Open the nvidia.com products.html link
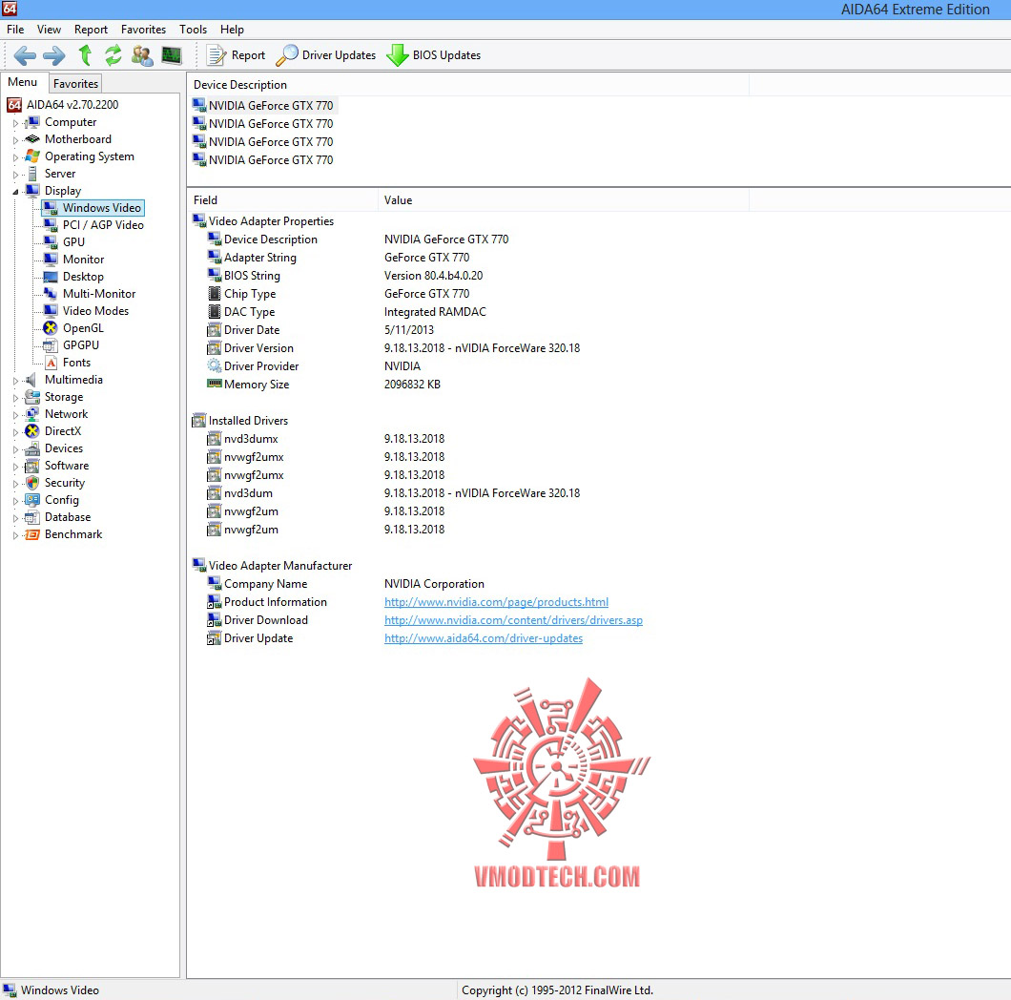The width and height of the screenshot is (1011, 1000). click(x=496, y=602)
